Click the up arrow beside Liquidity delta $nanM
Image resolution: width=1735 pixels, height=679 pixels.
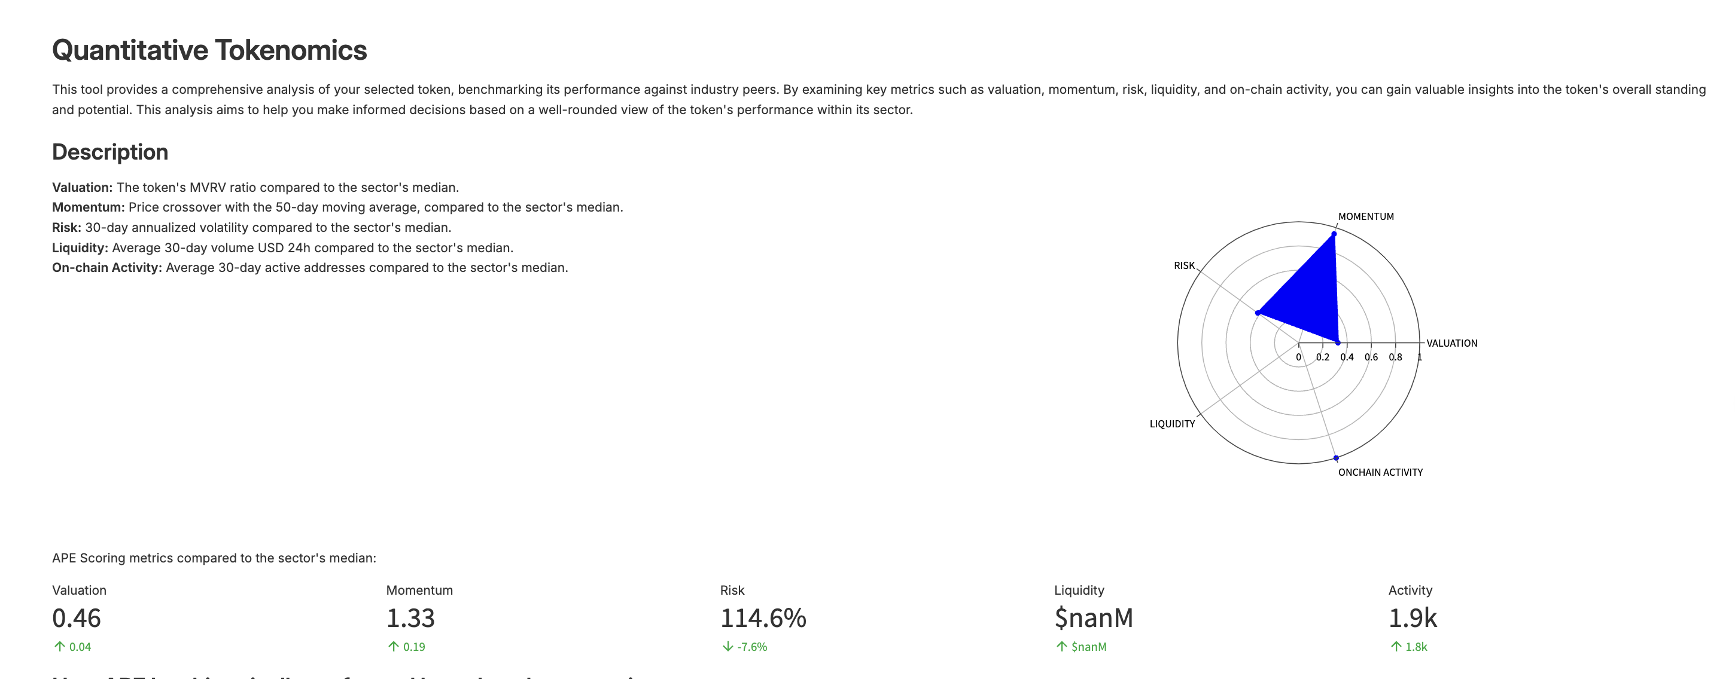point(1061,647)
